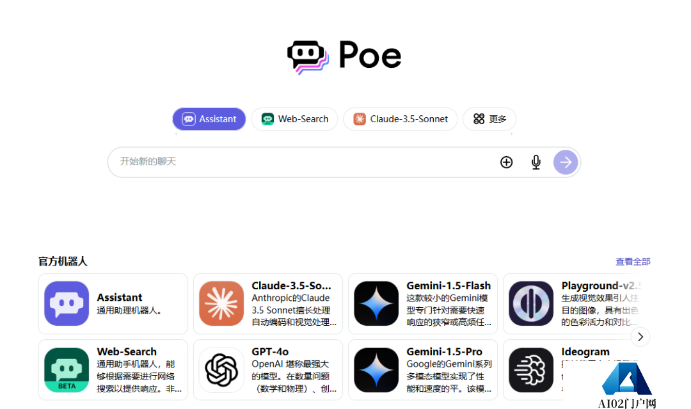Click the 官方机器人 section heading
This screenshot has height=409, width=691.
(x=63, y=261)
